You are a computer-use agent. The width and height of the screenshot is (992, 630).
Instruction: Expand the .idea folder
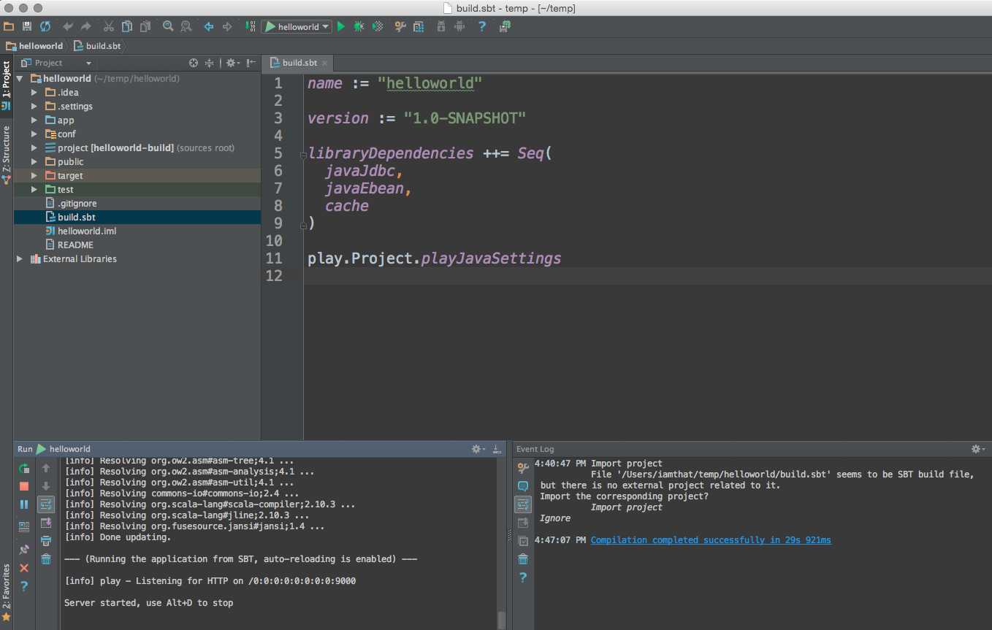pyautogui.click(x=34, y=93)
